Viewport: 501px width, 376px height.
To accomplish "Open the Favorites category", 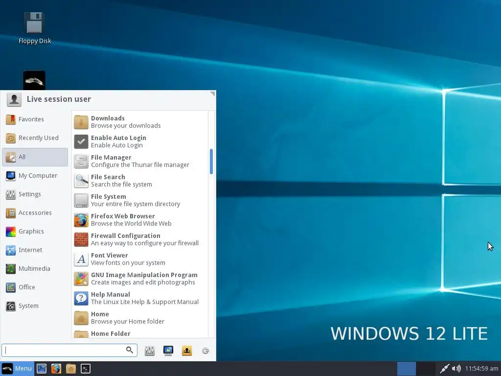I will pos(35,119).
